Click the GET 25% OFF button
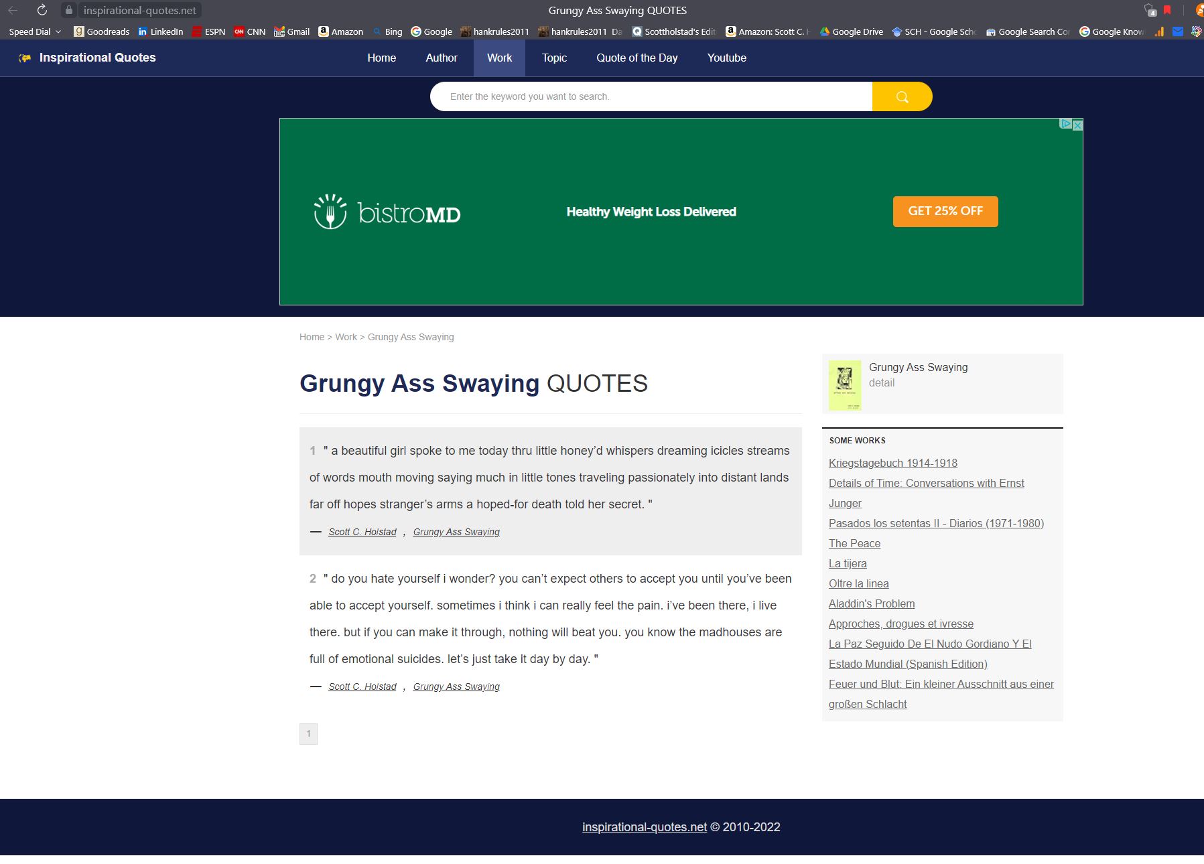The image size is (1204, 864). (945, 211)
